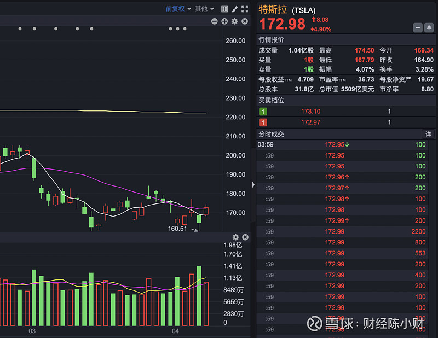Open the 其他 options dropdown

click(201, 9)
